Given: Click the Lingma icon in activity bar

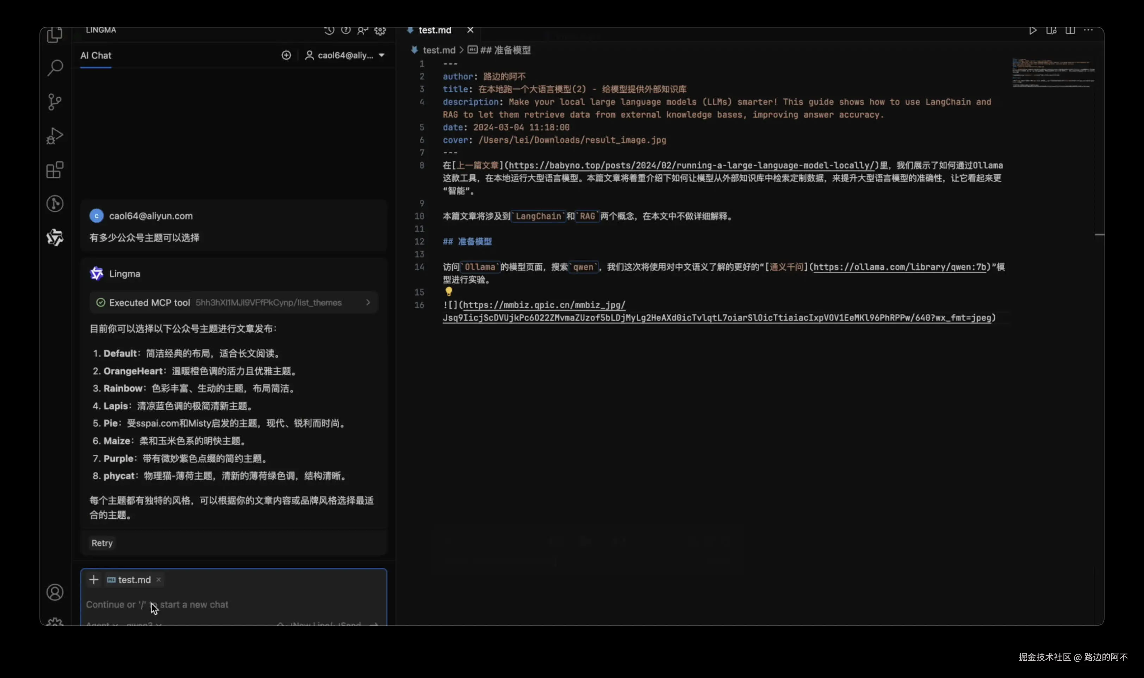Looking at the screenshot, I should point(55,237).
